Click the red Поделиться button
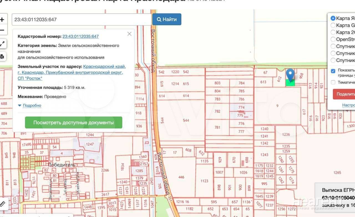Screen dimensions: 355x217 tap(344, 94)
